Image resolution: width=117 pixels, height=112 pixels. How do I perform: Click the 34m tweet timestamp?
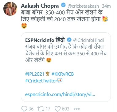click(x=106, y=6)
